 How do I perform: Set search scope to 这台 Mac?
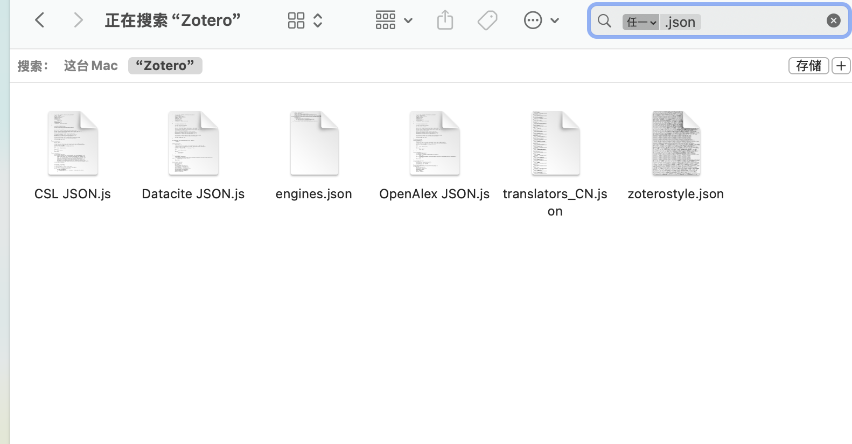tap(90, 66)
